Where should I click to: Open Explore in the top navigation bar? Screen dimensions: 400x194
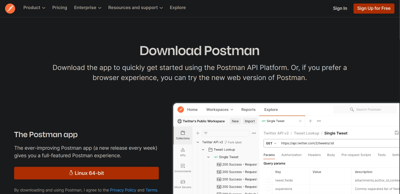click(178, 8)
